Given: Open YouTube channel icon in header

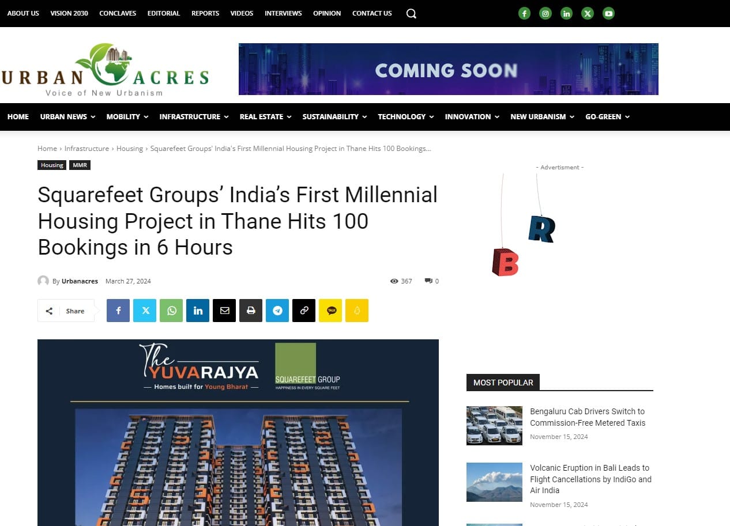Looking at the screenshot, I should click(x=608, y=13).
